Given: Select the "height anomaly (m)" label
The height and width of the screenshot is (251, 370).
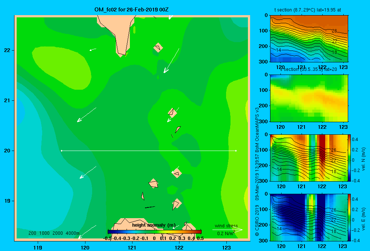Looking at the screenshot, I should click(x=154, y=225).
